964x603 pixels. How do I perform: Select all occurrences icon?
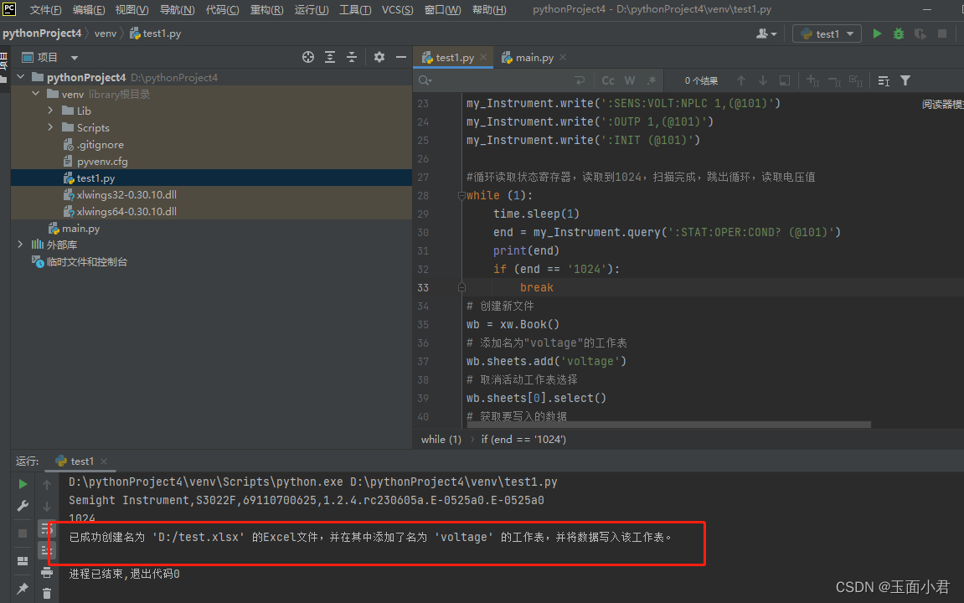coord(856,80)
